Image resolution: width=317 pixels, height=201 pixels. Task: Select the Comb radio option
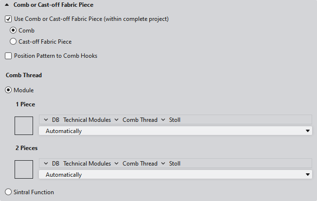coord(13,31)
